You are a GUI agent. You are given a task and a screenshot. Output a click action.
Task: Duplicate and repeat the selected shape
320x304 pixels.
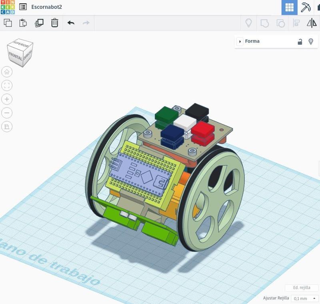39,23
